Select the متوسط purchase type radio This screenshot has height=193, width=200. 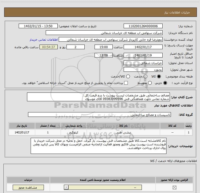coord(150,83)
